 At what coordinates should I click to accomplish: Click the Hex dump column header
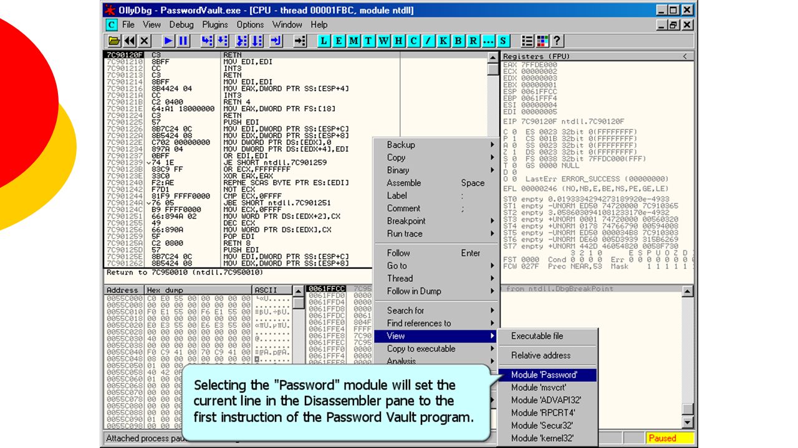[198, 290]
